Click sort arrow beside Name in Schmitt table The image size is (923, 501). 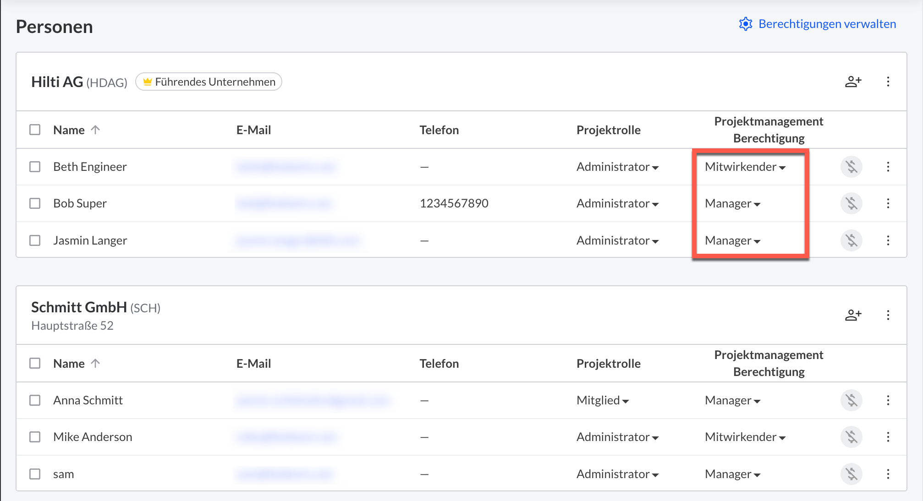pyautogui.click(x=95, y=364)
